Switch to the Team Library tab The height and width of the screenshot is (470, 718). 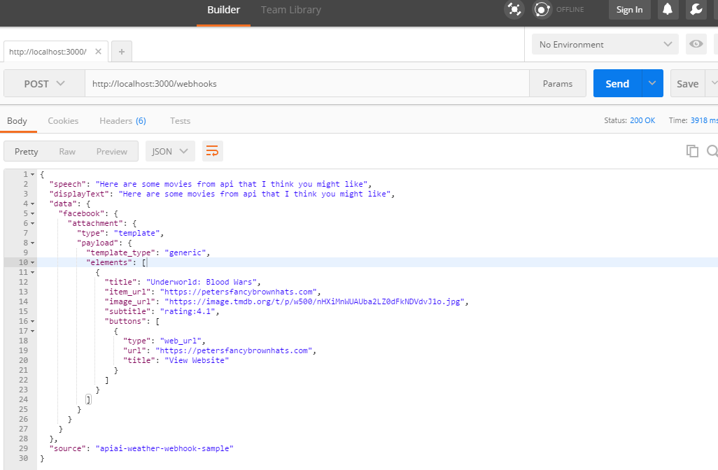pos(291,10)
